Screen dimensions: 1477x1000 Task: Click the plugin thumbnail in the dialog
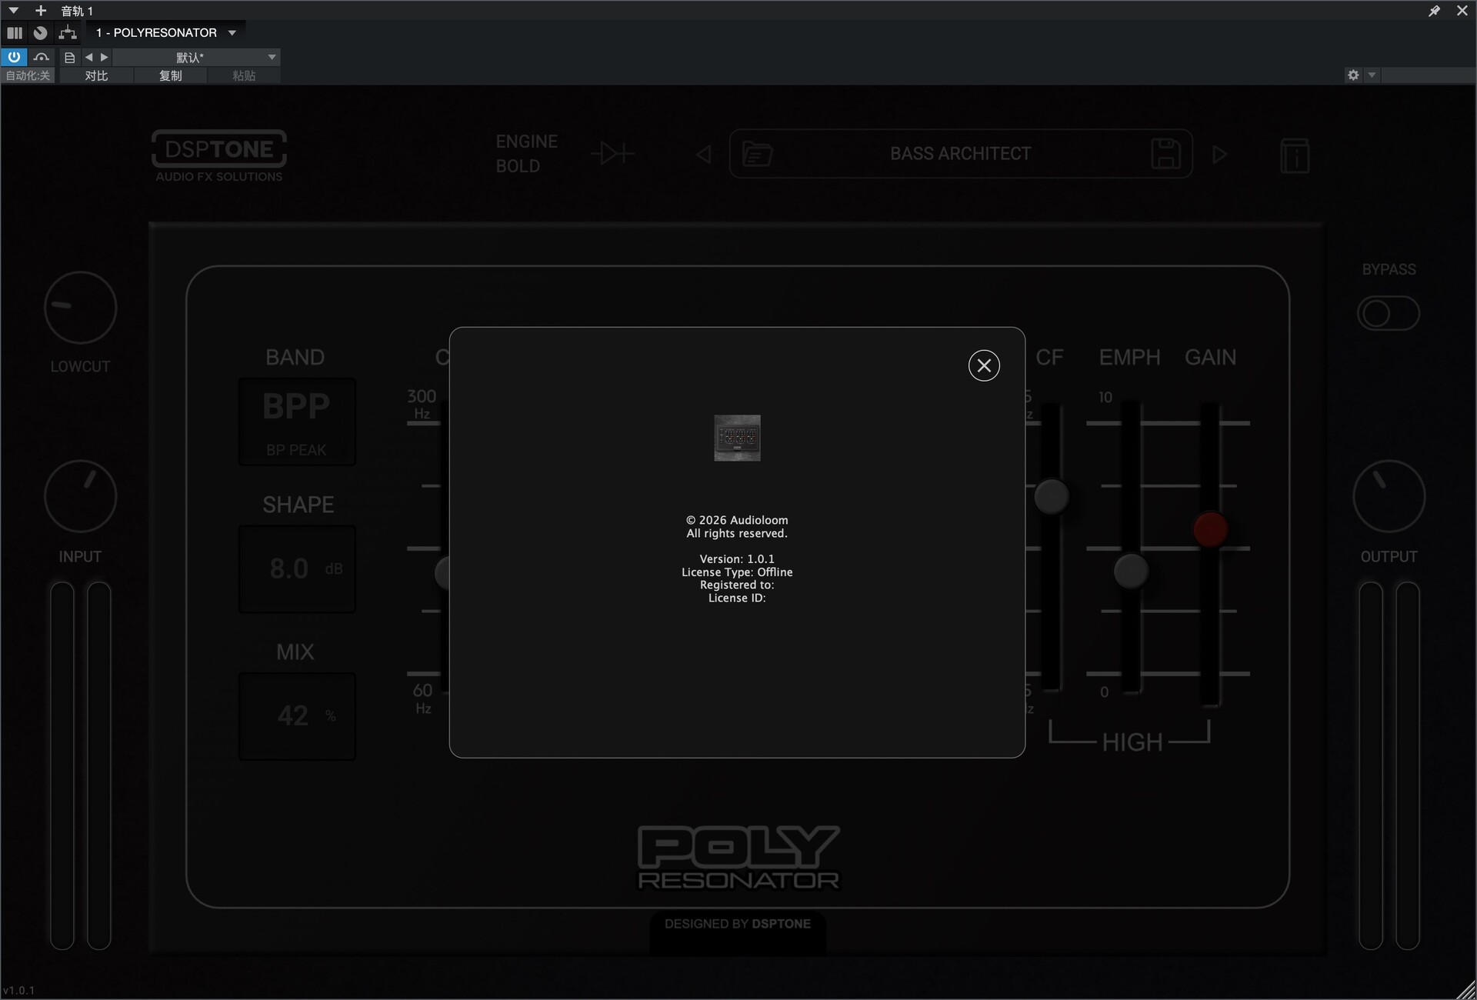coord(737,438)
